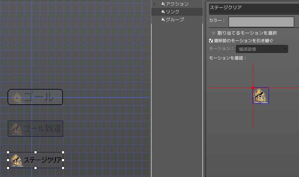299x177 pixels.
Task: Click the カラー label
Action: (217, 20)
